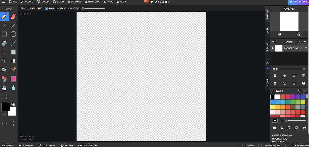Image resolution: width=309 pixels, height=147 pixels.
Task: Toggle the Background layer lock
Action: pos(301,48)
